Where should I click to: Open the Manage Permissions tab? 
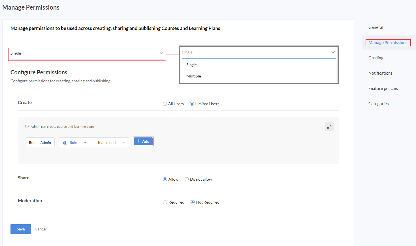coord(388,43)
